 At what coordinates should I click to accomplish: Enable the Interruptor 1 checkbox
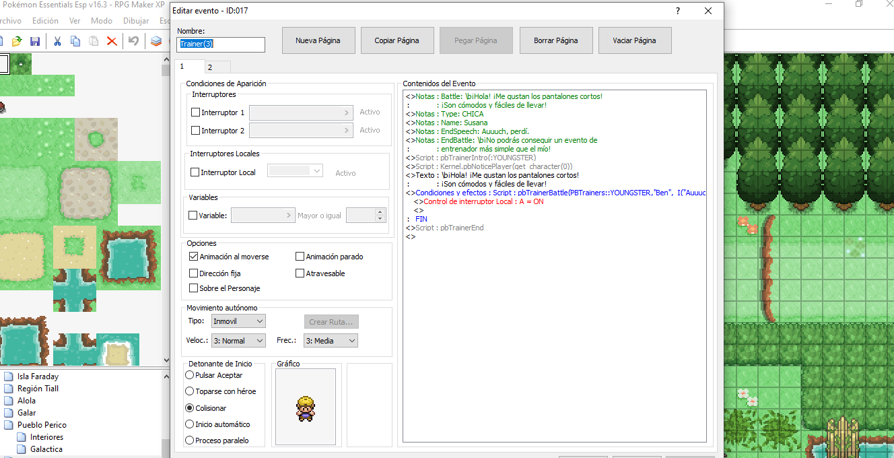pyautogui.click(x=196, y=112)
